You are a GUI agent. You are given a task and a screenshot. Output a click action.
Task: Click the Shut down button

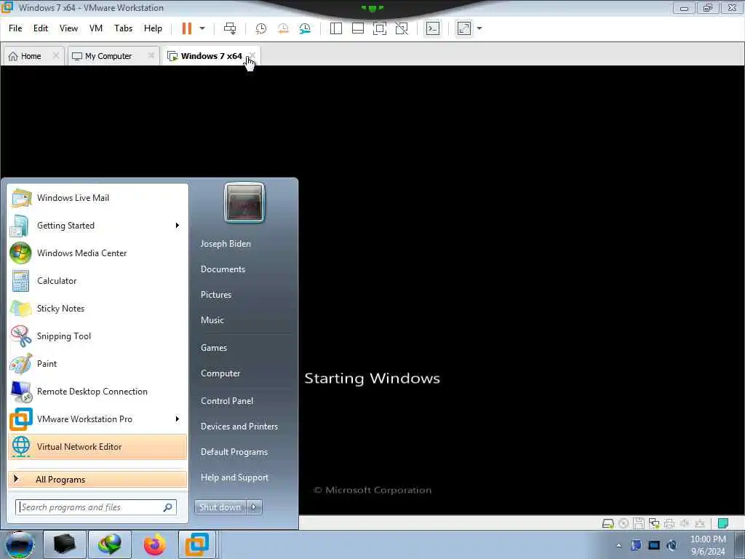point(220,507)
